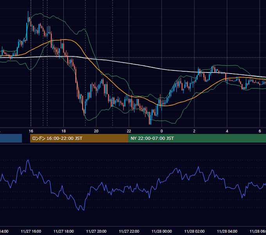Click the 0 hour label on chart axis
Viewport: 266px width, 235px height.
[162, 131]
